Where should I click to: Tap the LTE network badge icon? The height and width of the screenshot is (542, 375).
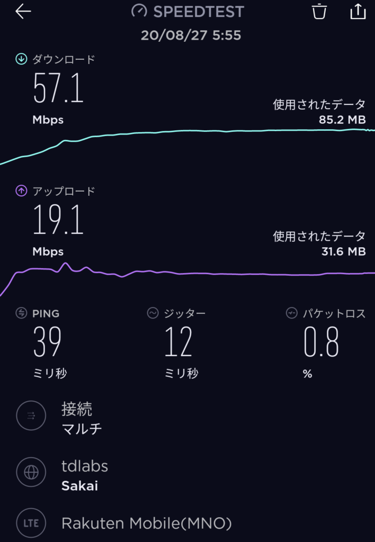[31, 523]
